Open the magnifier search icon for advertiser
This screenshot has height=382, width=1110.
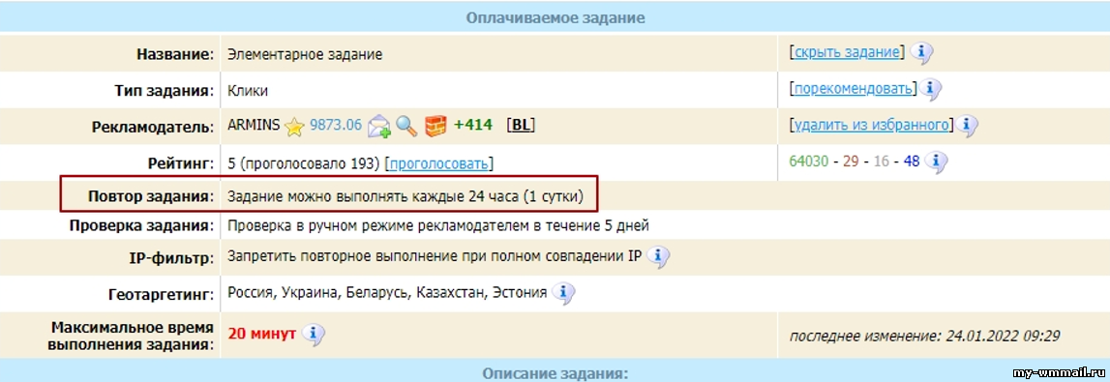pos(406,126)
